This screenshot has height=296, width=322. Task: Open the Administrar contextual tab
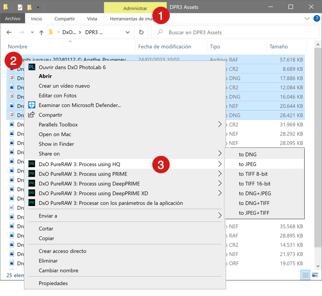point(135,8)
